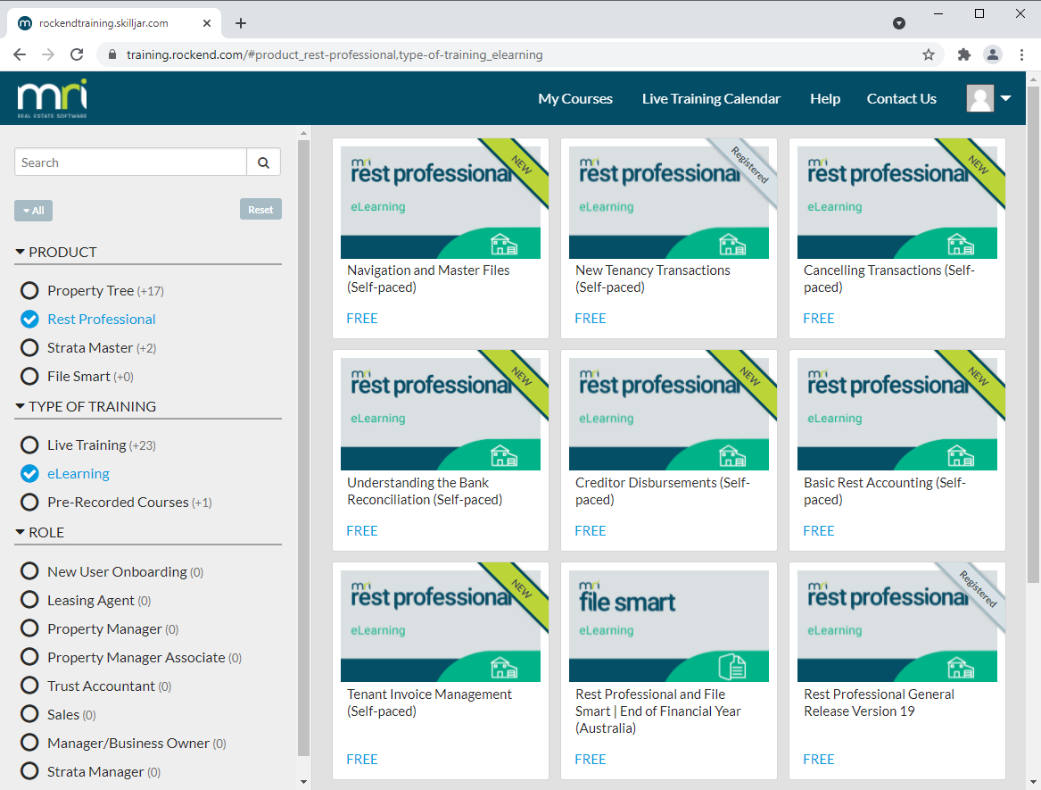
Task: Open Basic Rest Accounting course title
Action: pos(884,491)
